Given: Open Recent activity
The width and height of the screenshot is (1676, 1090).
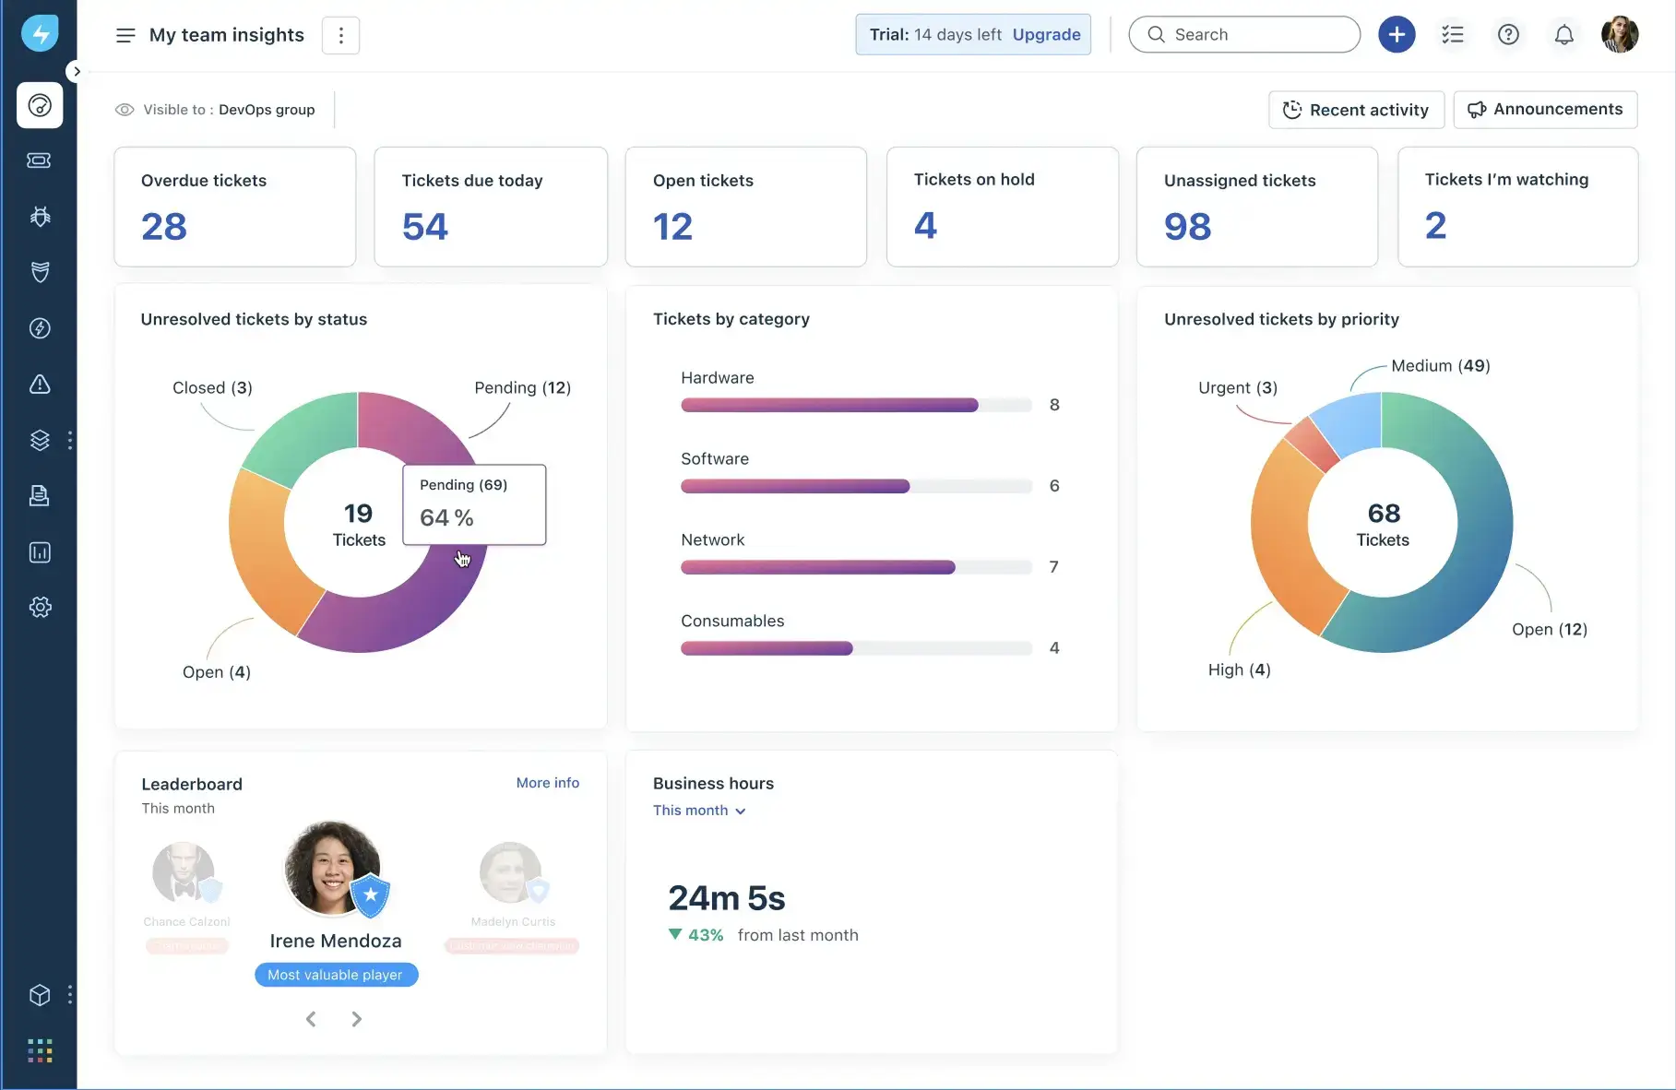Looking at the screenshot, I should [1355, 110].
